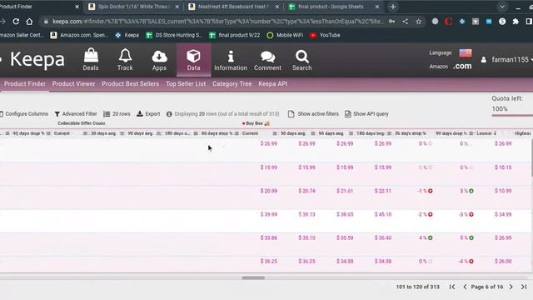Click the horizontal table scrollbar thumb

(x=253, y=277)
